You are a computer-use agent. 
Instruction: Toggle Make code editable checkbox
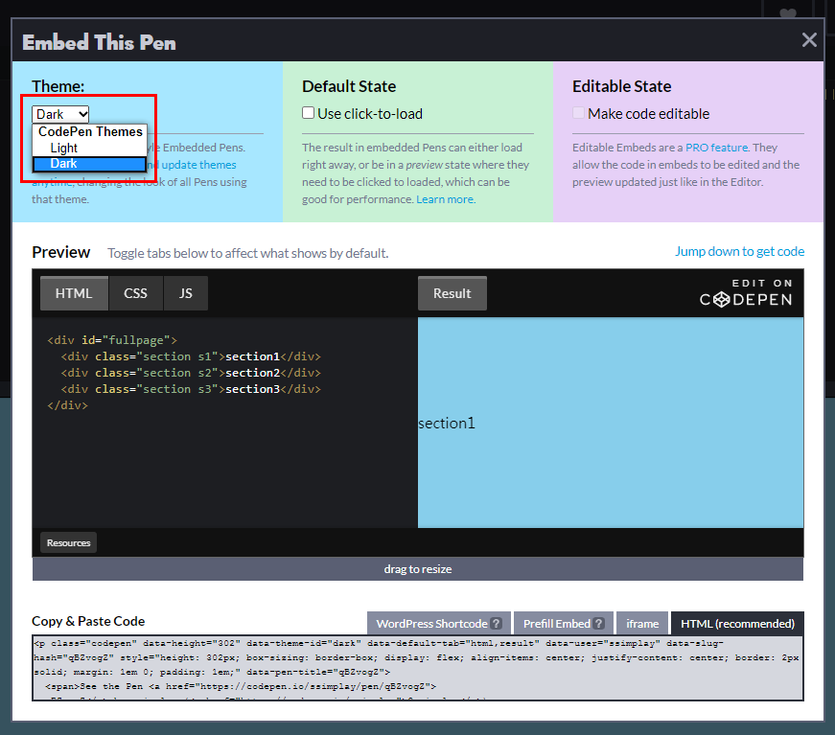point(578,113)
